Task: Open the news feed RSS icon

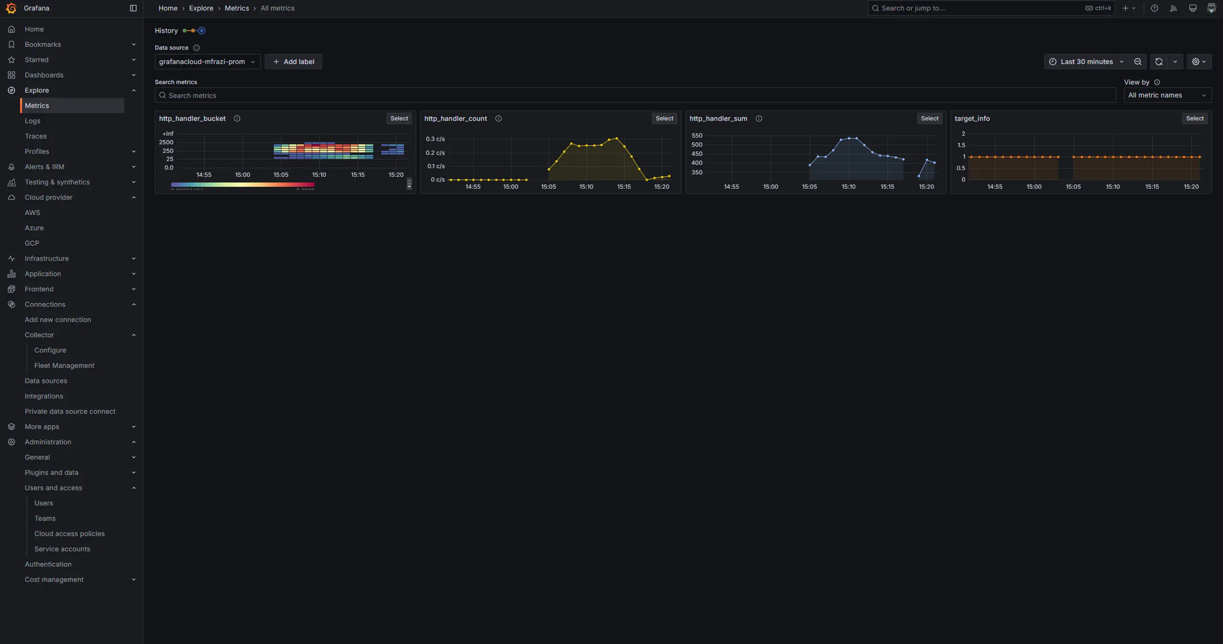Action: tap(1173, 8)
